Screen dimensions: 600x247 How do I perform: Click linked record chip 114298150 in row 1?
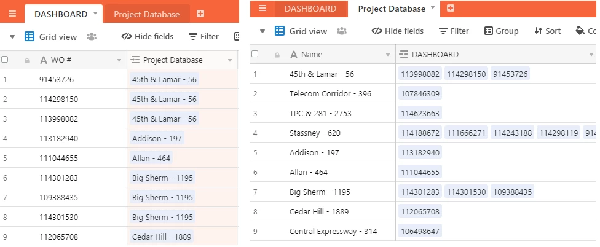click(466, 74)
